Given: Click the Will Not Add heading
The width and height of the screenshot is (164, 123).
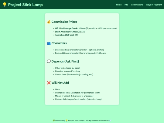Looking at the screenshot, I should coord(60,83).
